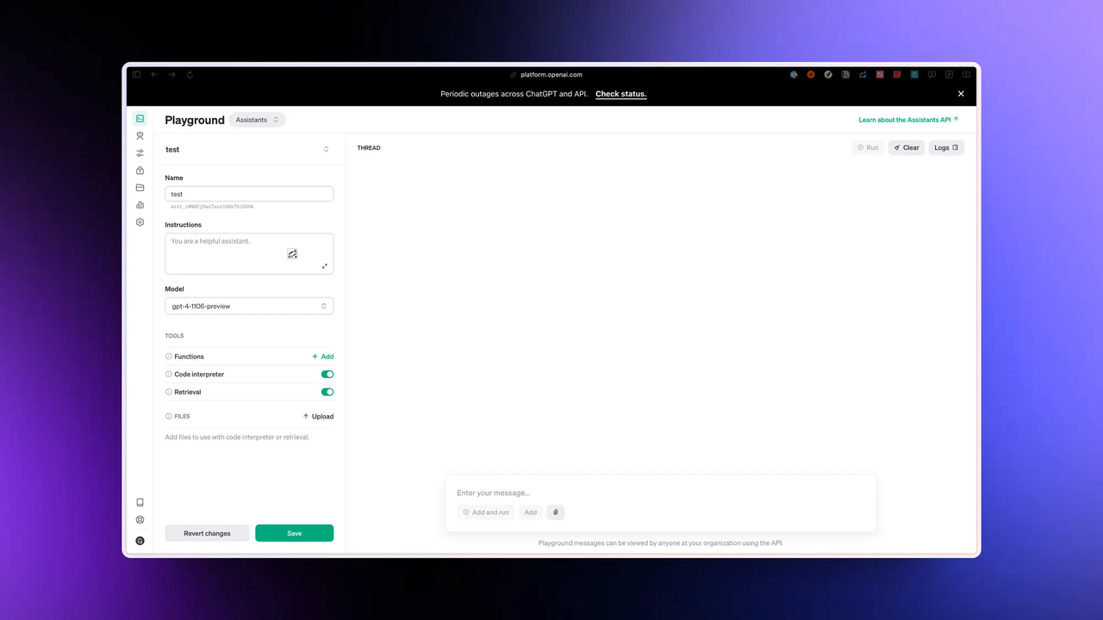This screenshot has width=1103, height=620.
Task: Open the Assistants mode switcher next to Playground
Action: (x=255, y=120)
